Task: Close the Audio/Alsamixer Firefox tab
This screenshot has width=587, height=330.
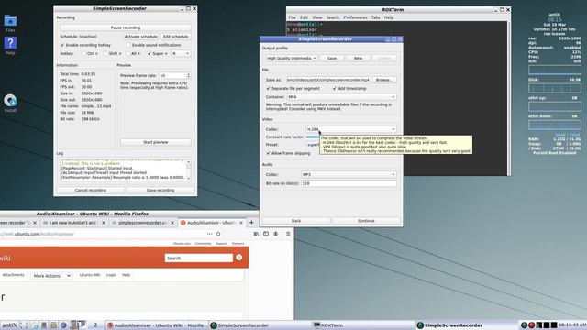Action: click(x=241, y=223)
